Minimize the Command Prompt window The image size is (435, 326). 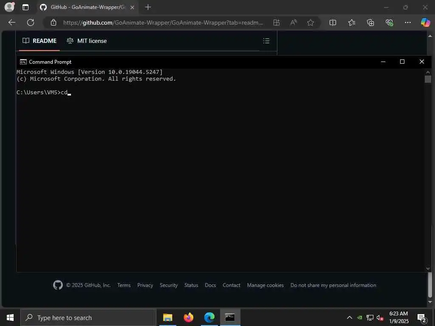(x=383, y=62)
